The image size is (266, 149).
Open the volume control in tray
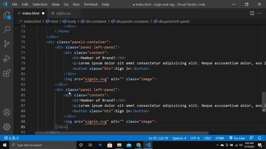tap(241, 145)
